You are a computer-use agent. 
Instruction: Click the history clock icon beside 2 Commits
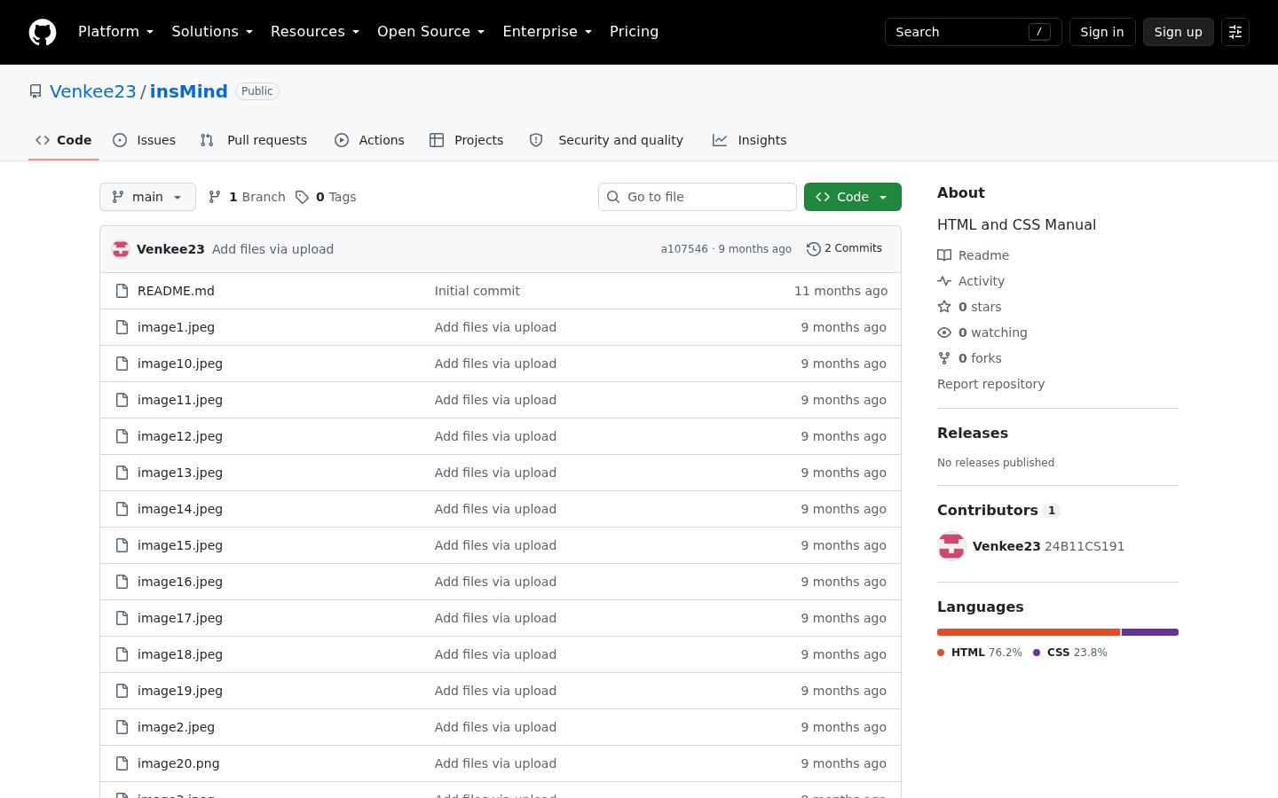(x=813, y=249)
